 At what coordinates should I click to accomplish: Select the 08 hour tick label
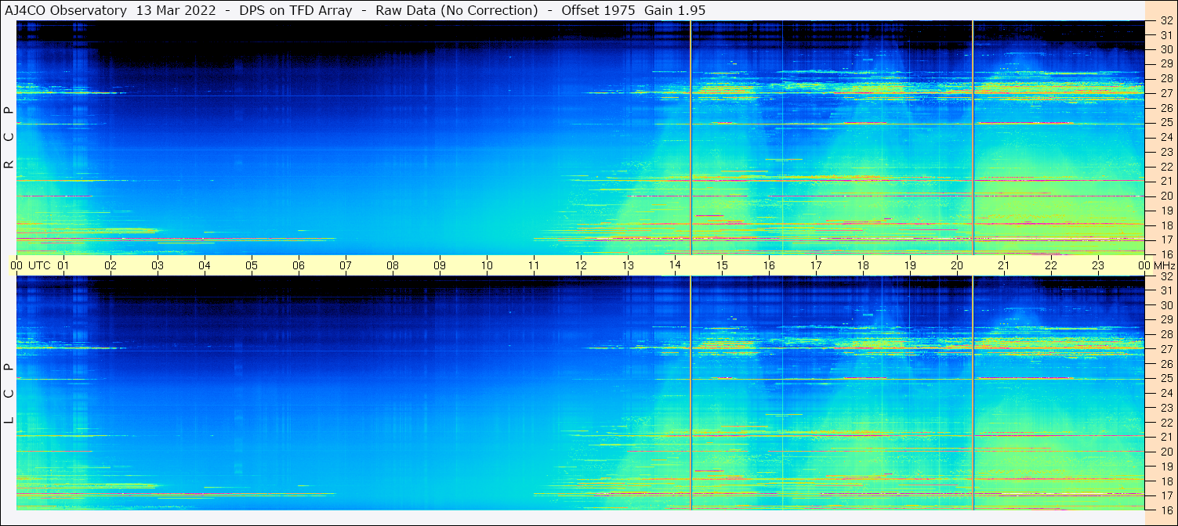393,265
